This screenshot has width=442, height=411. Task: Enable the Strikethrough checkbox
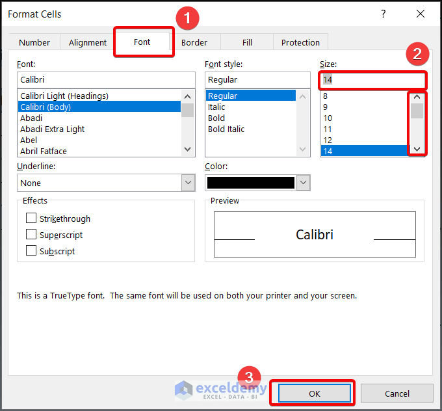(31, 218)
